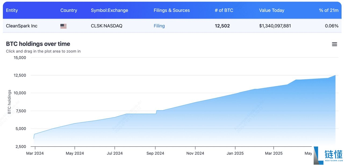344x165 pixels.
Task: Click the Jan 2025 axis tick label
Action: click(x=235, y=153)
